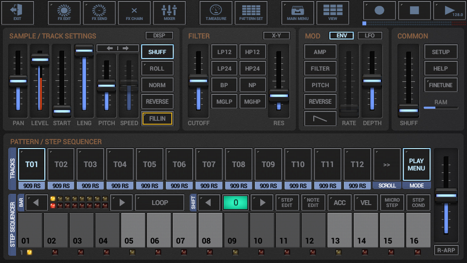The height and width of the screenshot is (263, 467).
Task: Open the SETUP screen
Action: [441, 52]
